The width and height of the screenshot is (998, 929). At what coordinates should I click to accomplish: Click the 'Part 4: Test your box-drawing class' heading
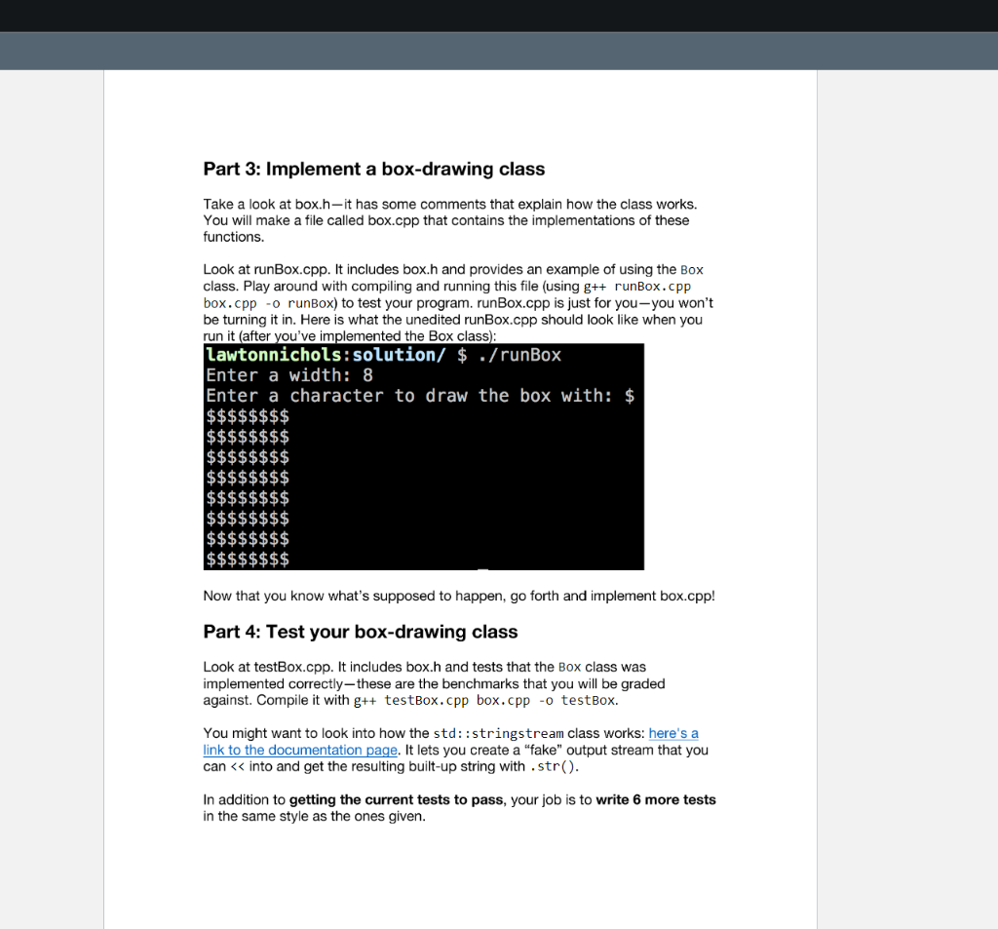[x=360, y=632]
